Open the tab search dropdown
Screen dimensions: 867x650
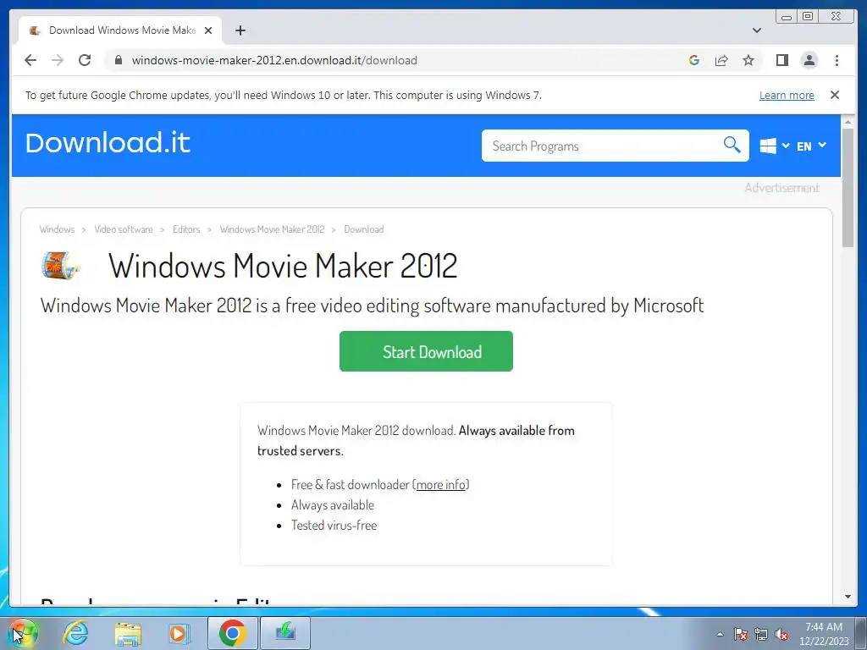[756, 30]
